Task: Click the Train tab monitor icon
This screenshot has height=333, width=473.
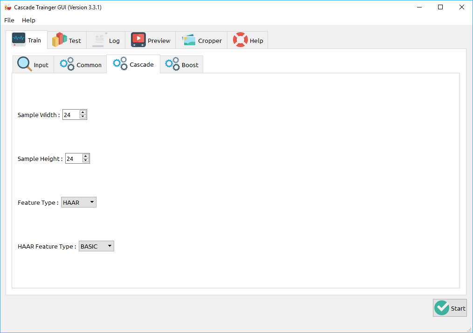Action: 19,40
